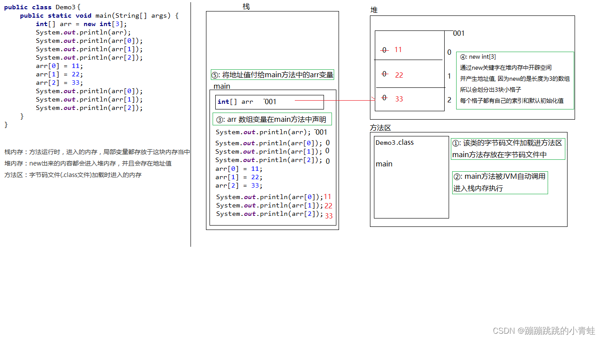Select the step ② line 'main方法被JVM自动调用'

pos(500,177)
